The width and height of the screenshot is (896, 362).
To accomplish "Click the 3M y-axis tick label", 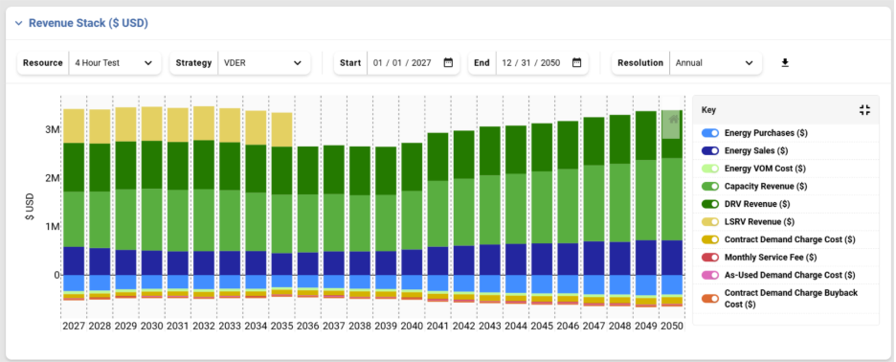I will click(53, 129).
